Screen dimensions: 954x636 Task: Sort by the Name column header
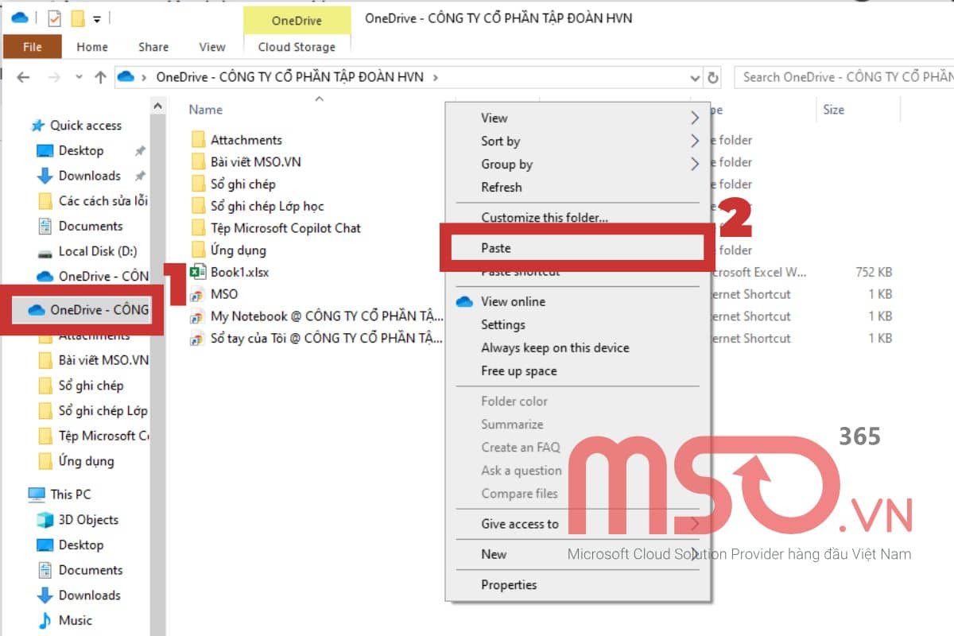coord(206,110)
